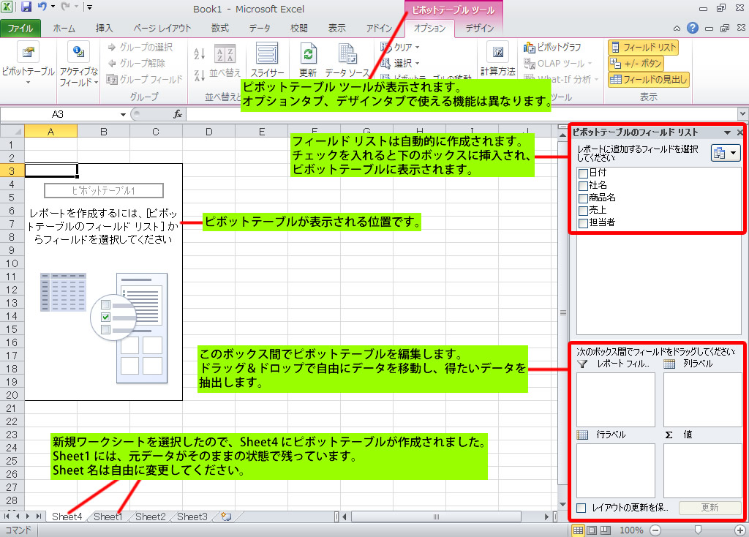Click the Save icon in quick access toolbar
This screenshot has width=749, height=537.
(26, 8)
